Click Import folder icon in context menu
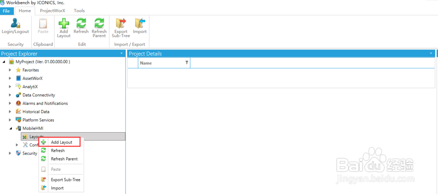The height and width of the screenshot is (194, 438). 43,188
